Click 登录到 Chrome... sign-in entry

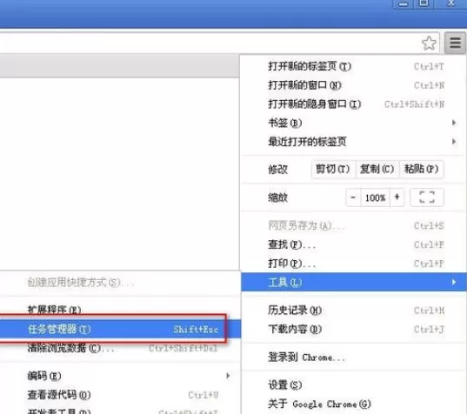pos(353,357)
